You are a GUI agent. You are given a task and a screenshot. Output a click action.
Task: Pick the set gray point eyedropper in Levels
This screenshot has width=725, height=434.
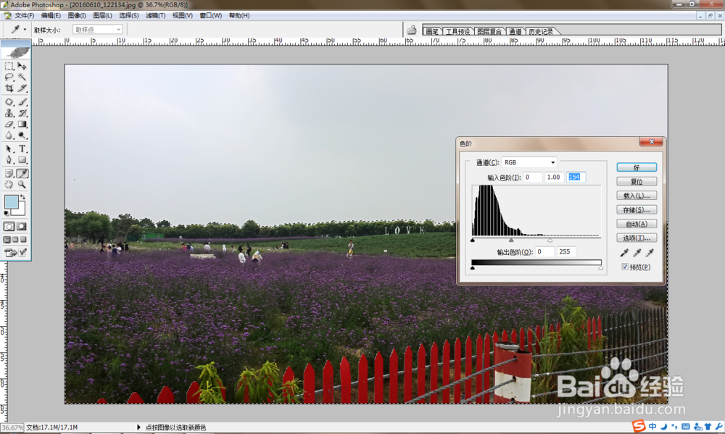pyautogui.click(x=637, y=252)
